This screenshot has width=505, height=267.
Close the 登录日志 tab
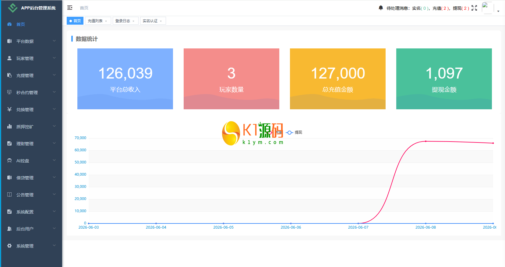[x=133, y=21]
